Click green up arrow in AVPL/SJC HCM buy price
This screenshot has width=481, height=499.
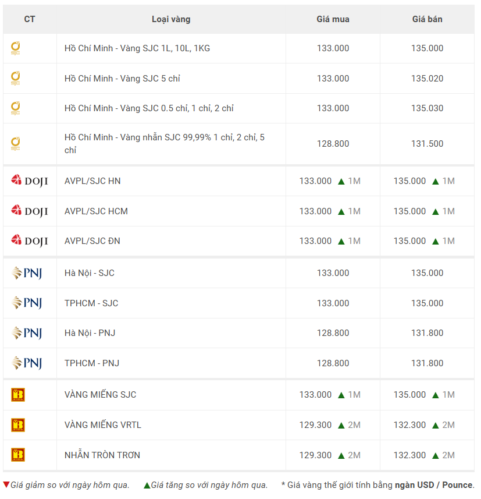point(341,211)
